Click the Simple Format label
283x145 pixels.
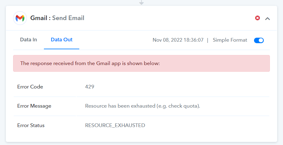230,40
